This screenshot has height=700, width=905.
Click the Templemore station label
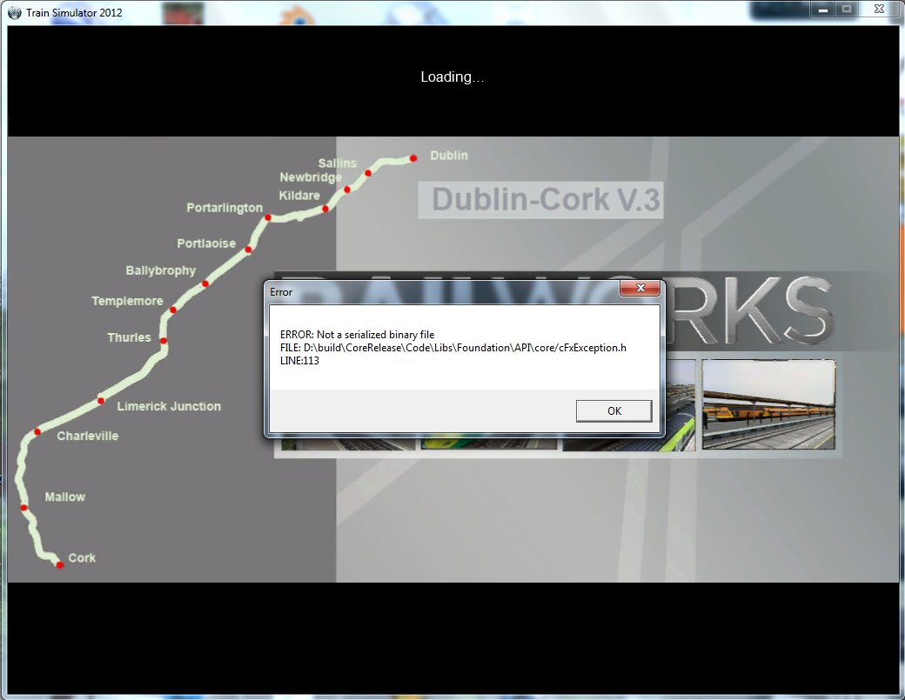point(127,301)
